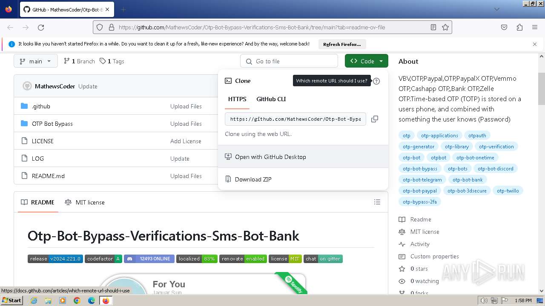The width and height of the screenshot is (545, 306).
Task: Close the GitHub browser tab
Action: point(108,9)
